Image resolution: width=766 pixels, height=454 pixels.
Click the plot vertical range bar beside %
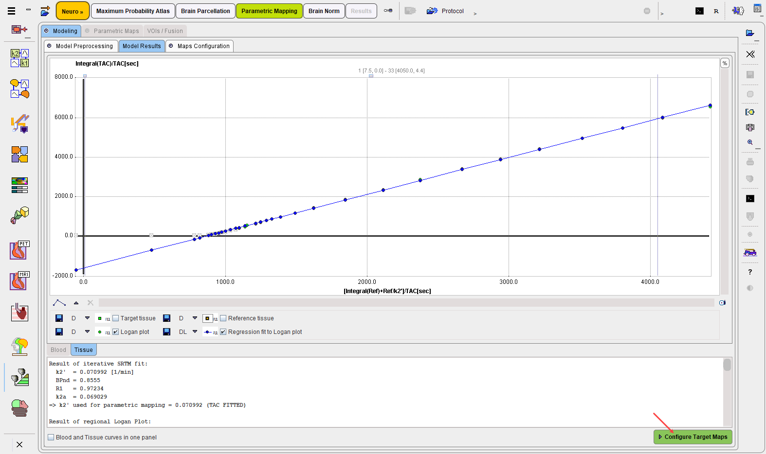click(725, 182)
